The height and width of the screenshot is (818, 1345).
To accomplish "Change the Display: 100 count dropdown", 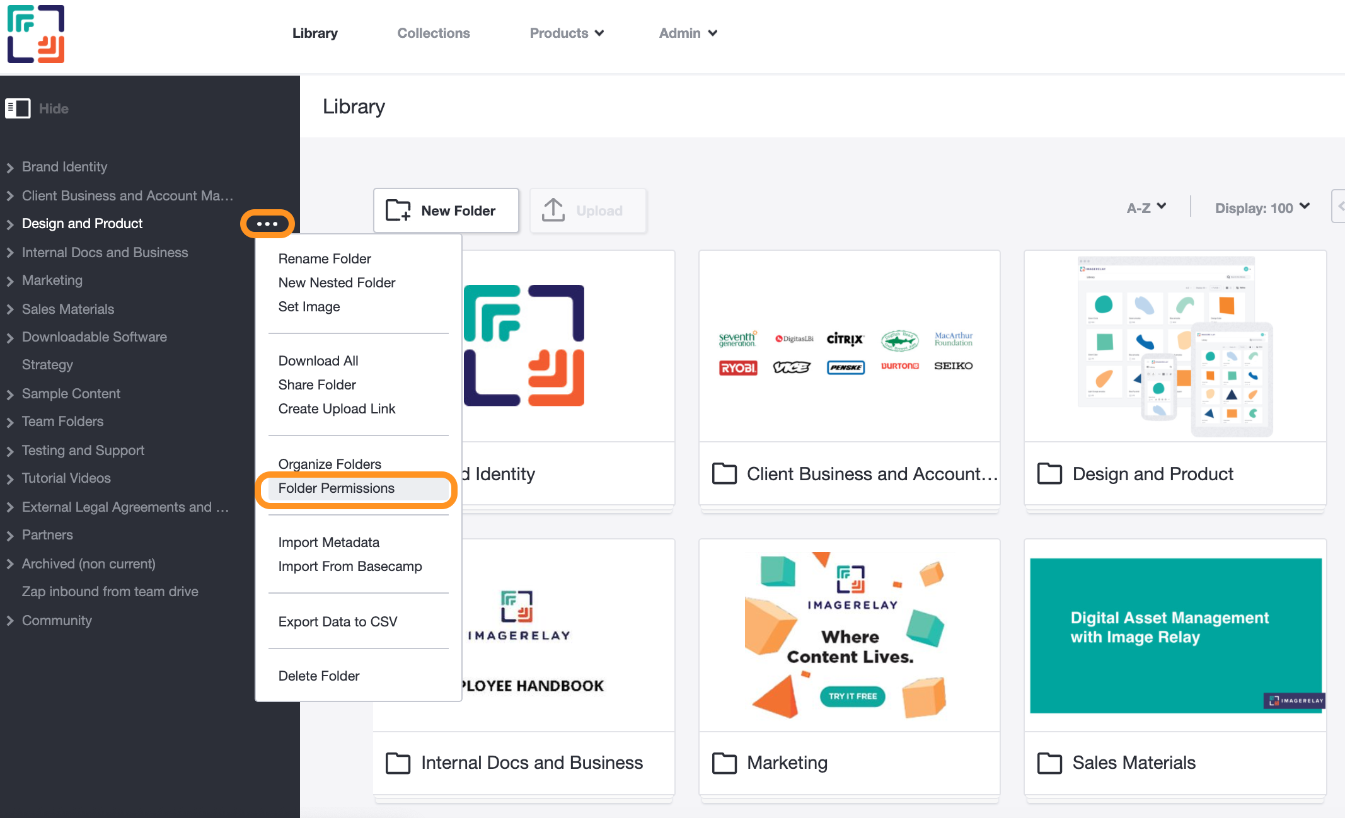I will (1262, 207).
